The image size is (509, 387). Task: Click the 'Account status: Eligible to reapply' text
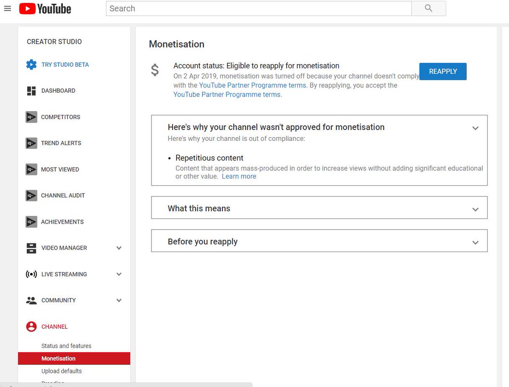point(256,66)
